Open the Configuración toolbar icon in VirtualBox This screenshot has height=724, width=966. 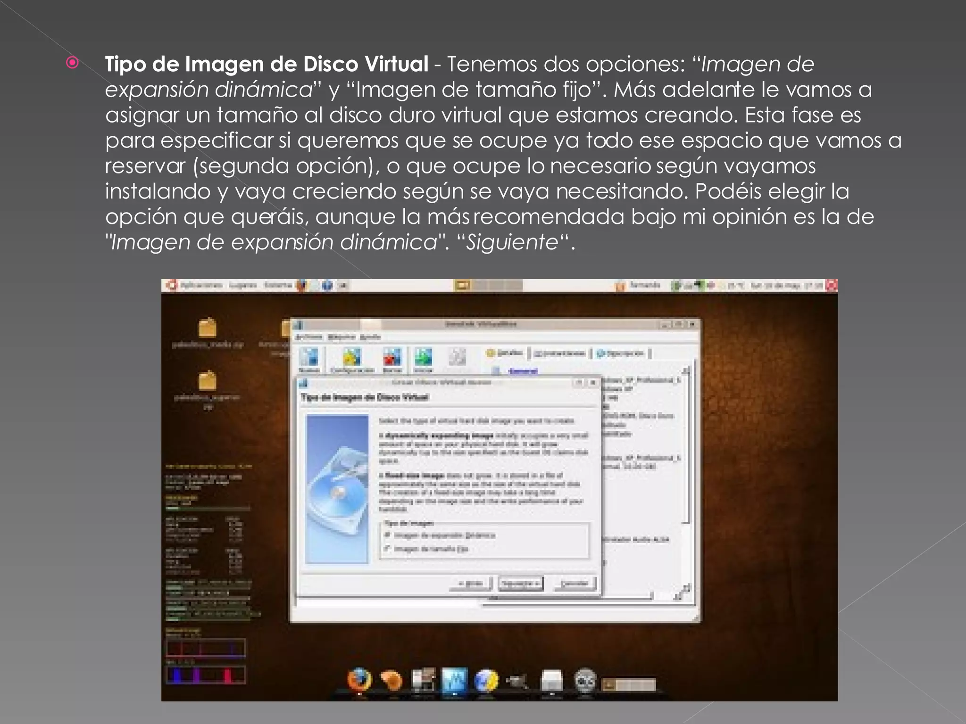click(x=352, y=359)
